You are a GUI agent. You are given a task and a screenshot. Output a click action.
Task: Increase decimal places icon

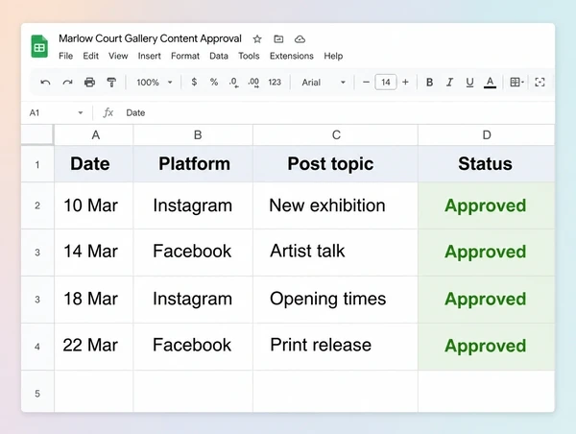(253, 83)
